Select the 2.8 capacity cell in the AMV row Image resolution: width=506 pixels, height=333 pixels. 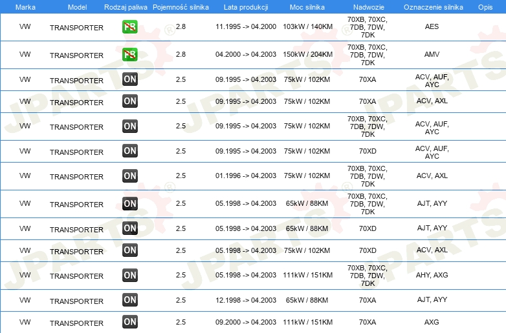tap(181, 54)
